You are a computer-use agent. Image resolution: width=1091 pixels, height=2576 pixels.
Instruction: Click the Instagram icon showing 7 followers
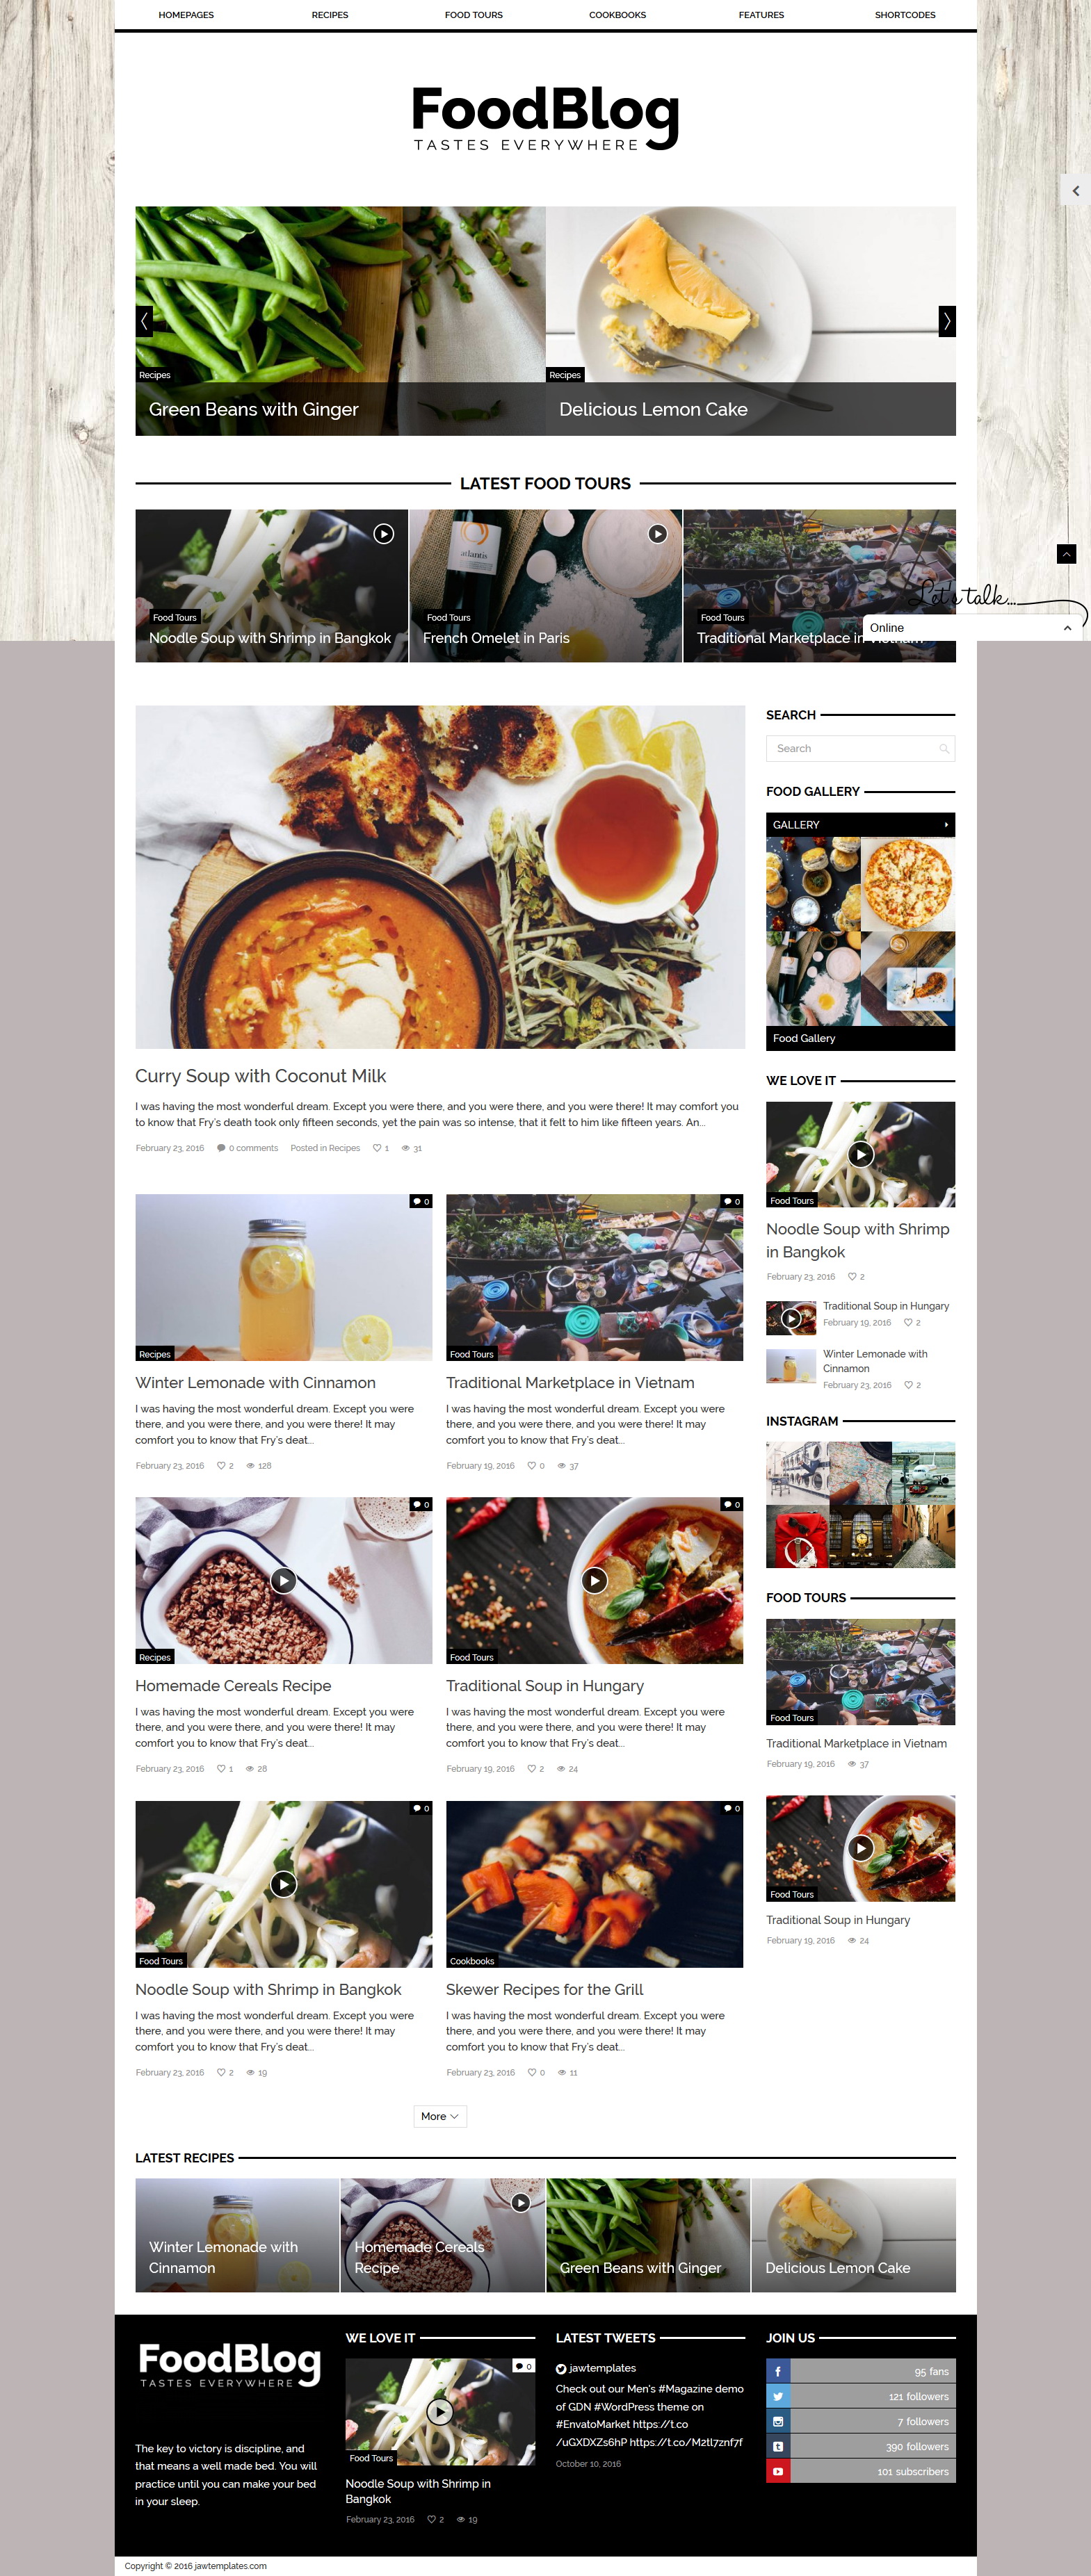click(778, 2421)
